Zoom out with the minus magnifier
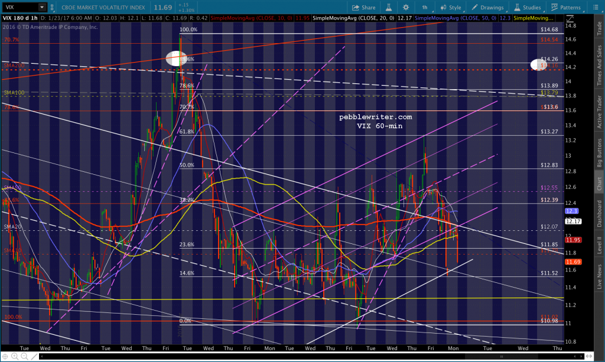Screen dimensions: 605x362 pos(24,357)
